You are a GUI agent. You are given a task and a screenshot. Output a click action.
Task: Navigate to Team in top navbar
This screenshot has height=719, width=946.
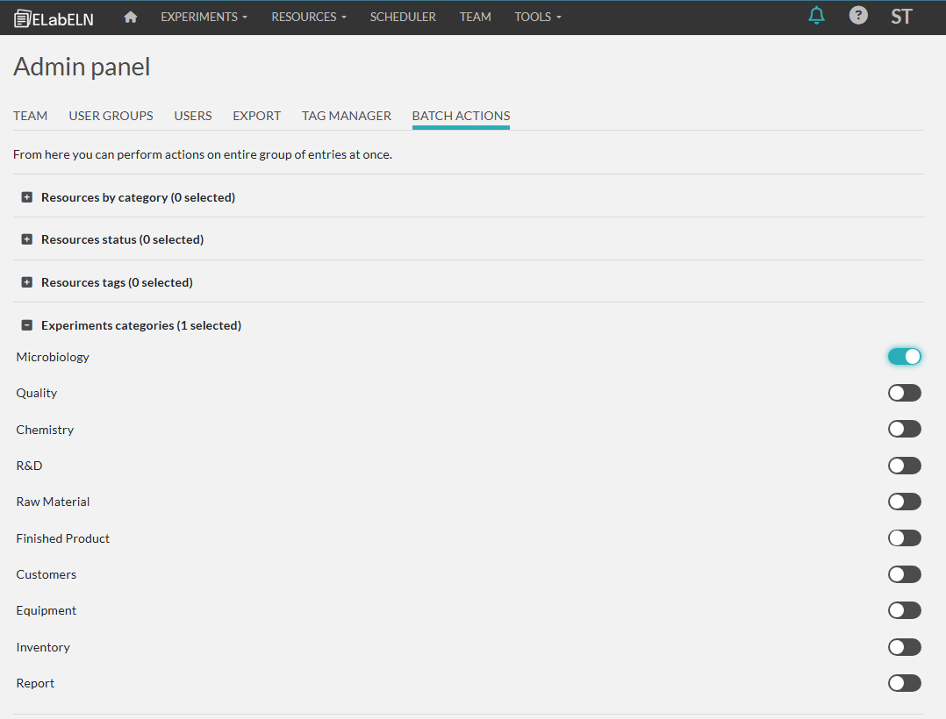(x=475, y=17)
